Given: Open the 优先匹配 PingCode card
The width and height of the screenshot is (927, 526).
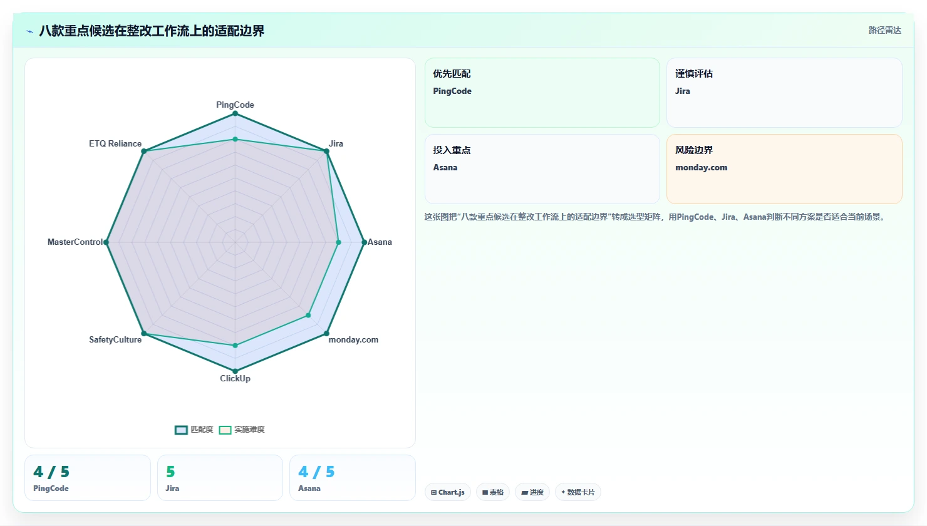Looking at the screenshot, I should (x=542, y=93).
